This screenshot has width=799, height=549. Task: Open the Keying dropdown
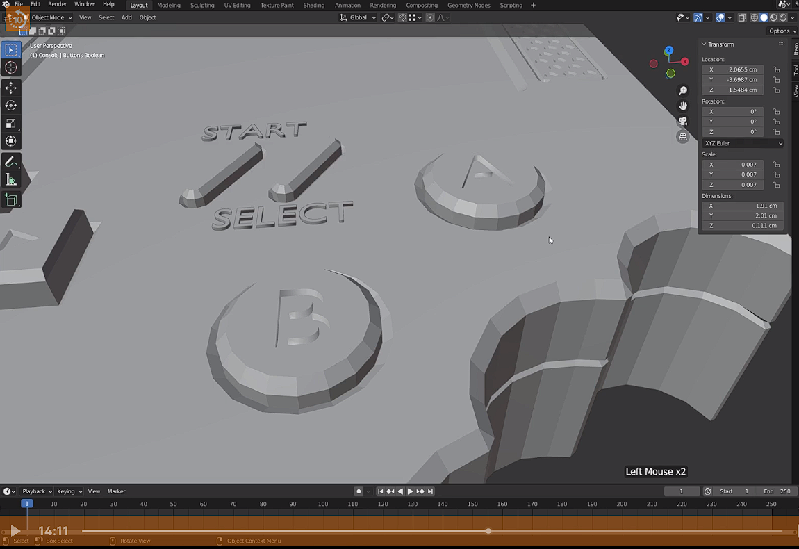[x=69, y=491]
